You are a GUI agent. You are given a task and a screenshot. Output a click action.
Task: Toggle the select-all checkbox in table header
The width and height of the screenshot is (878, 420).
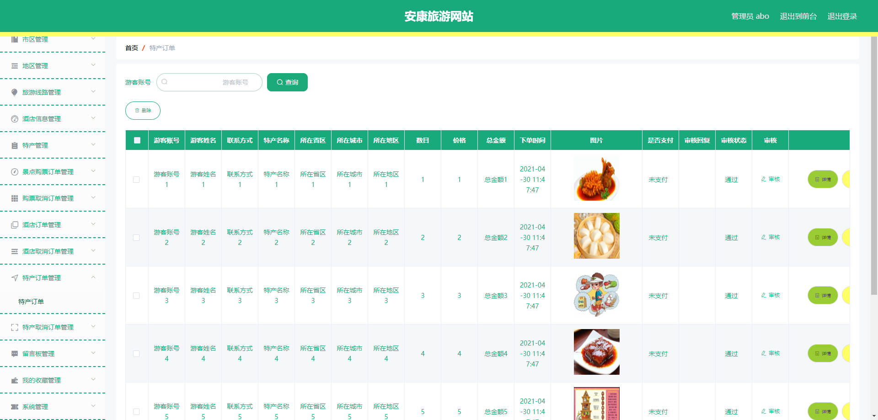pyautogui.click(x=137, y=140)
